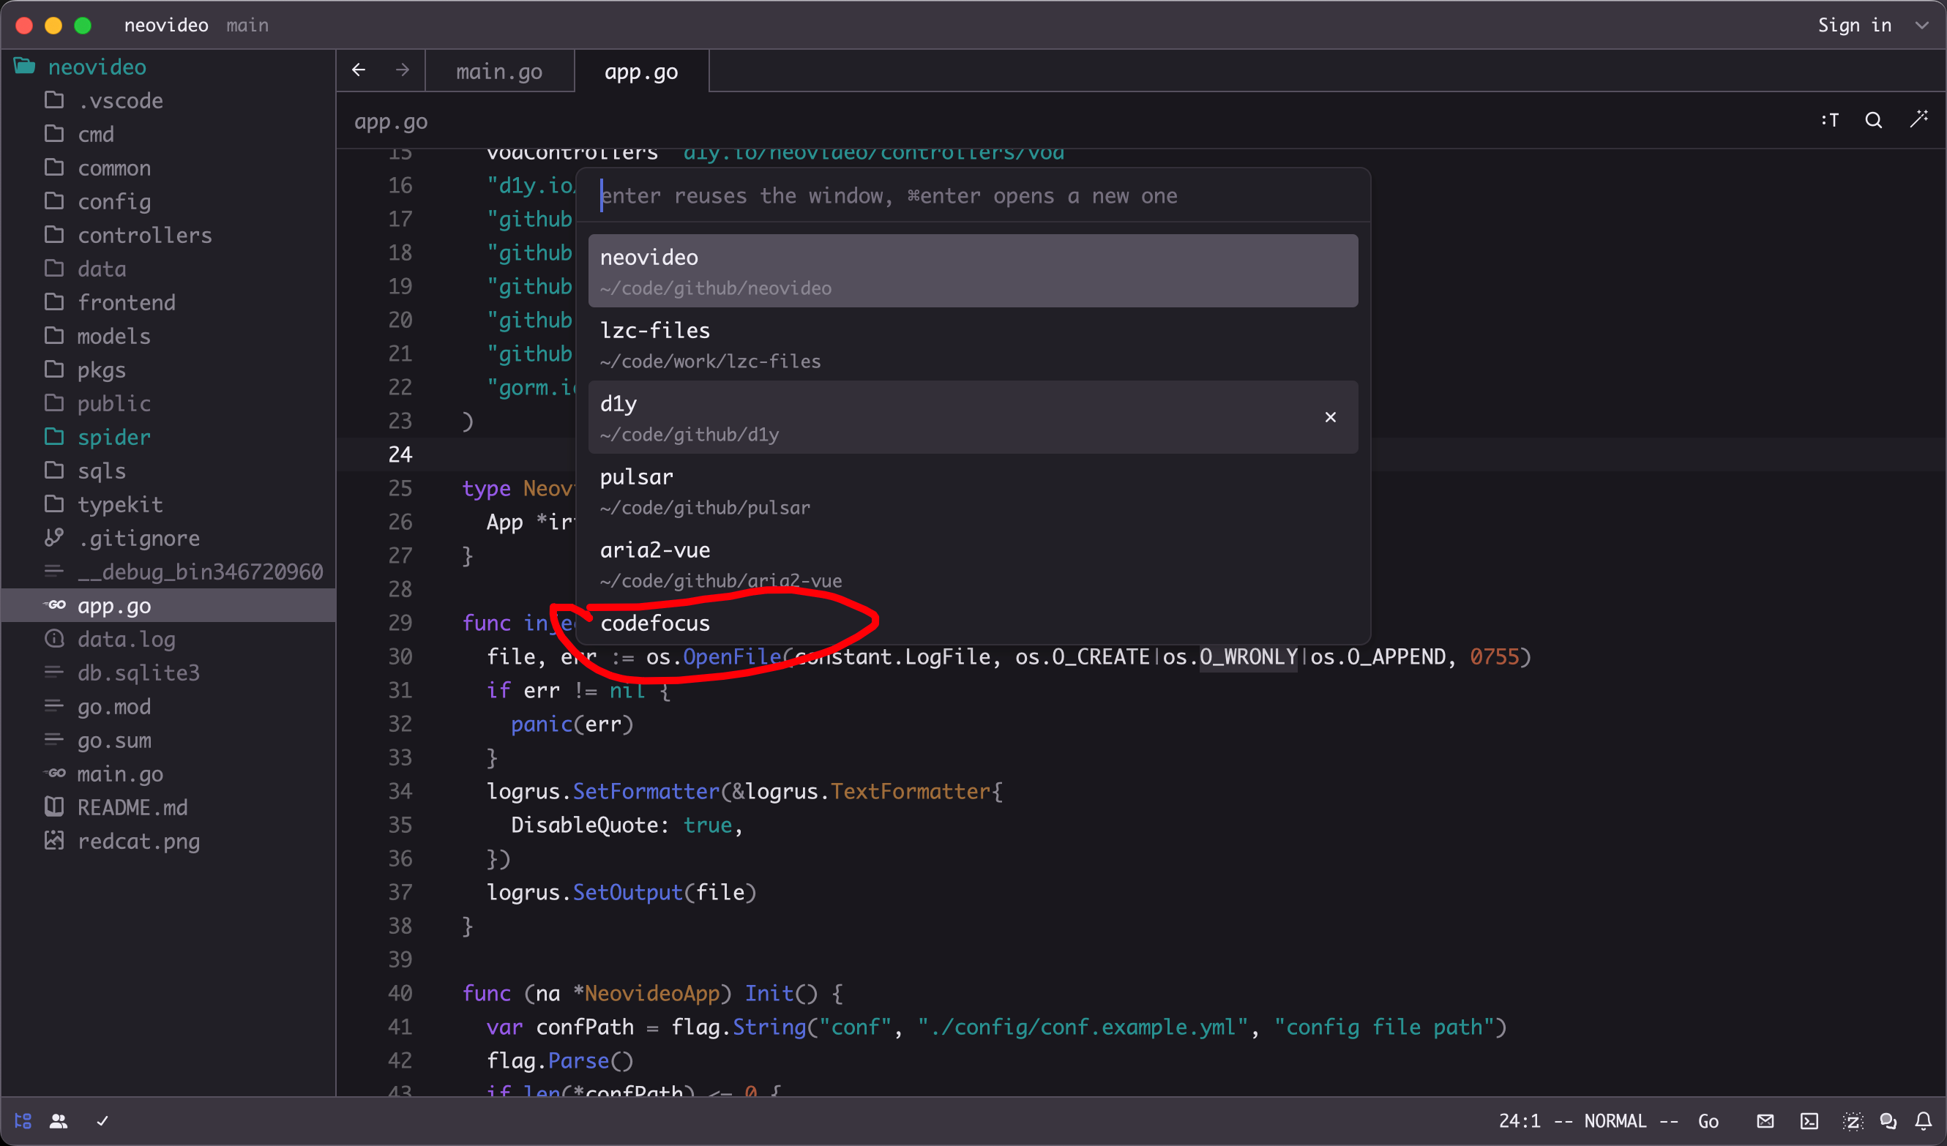The width and height of the screenshot is (1947, 1146).
Task: Click the Go file icon beside app.go
Action: point(54,604)
